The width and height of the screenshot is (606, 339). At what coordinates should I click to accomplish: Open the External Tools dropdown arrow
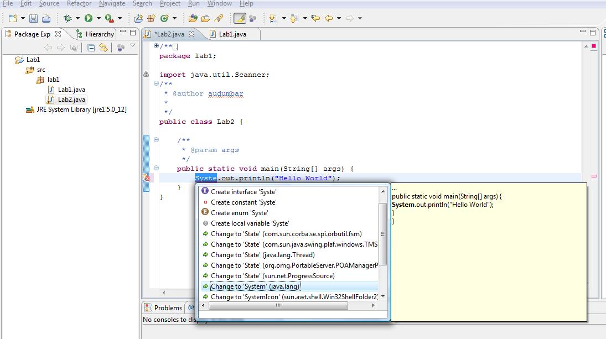120,18
